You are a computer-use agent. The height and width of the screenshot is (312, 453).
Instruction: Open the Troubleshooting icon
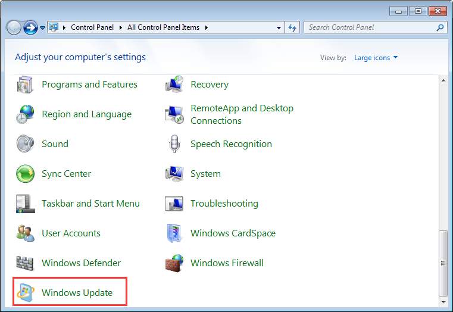click(x=174, y=204)
